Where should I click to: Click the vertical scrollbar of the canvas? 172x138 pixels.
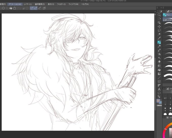coord(155,84)
